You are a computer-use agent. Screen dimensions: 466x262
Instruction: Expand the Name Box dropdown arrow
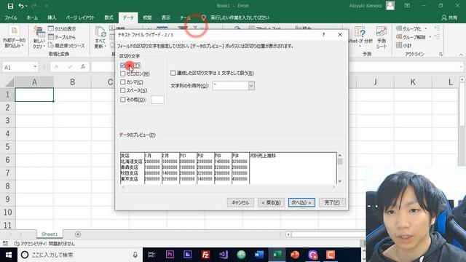point(35,67)
